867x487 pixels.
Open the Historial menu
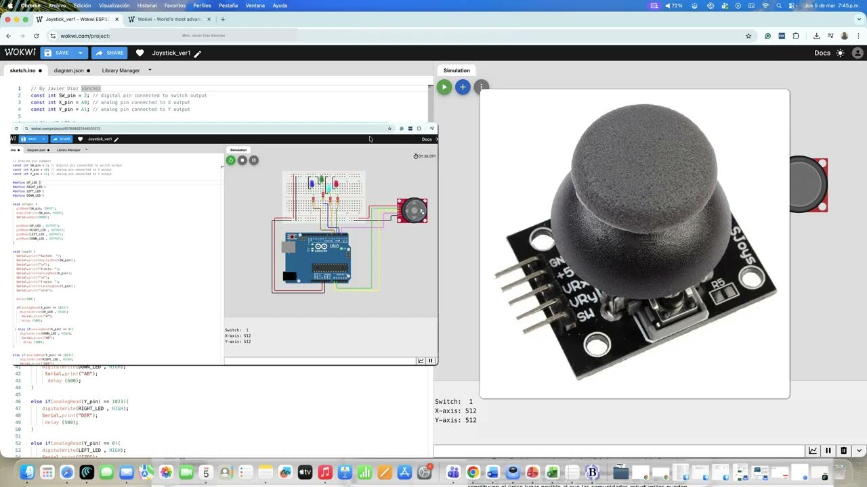tap(147, 5)
